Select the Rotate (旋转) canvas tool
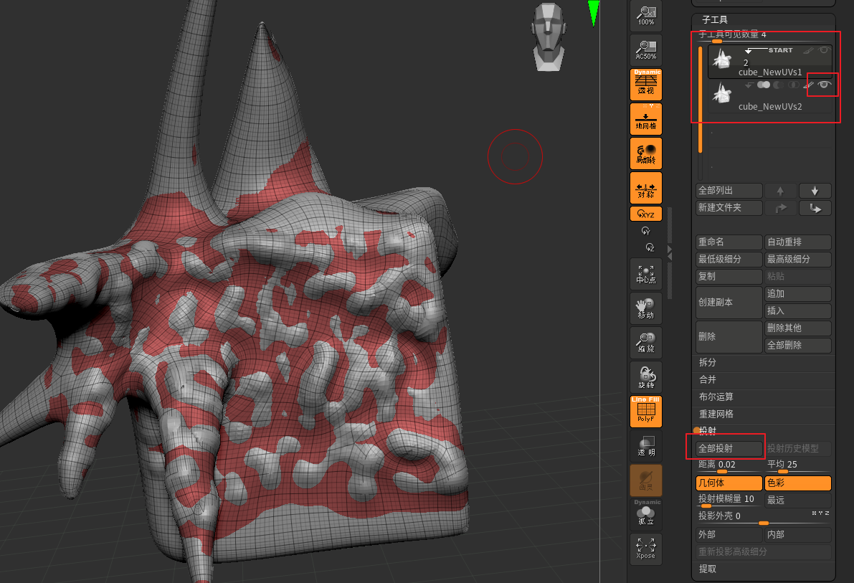854x583 pixels. pyautogui.click(x=646, y=377)
